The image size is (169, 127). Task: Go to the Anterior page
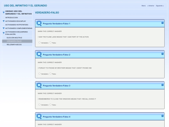point(151,6)
